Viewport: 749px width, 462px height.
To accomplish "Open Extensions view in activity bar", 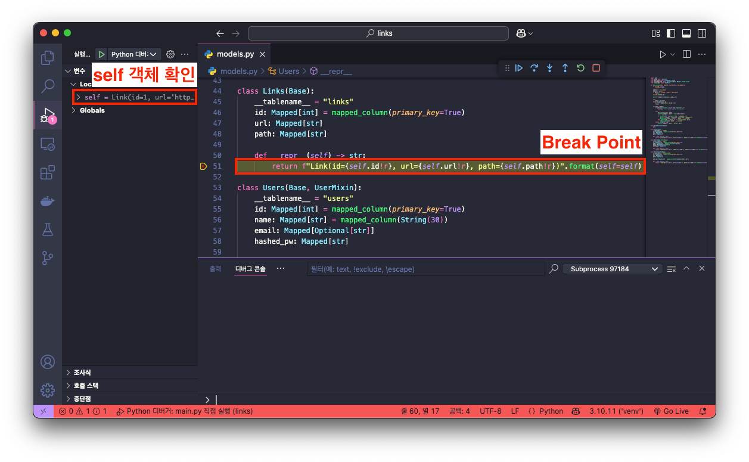I will coord(47,173).
